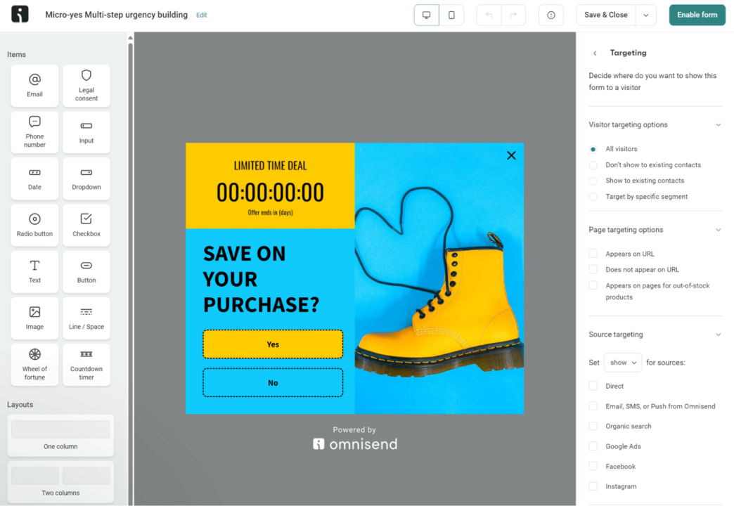This screenshot has height=506, width=734.
Task: Switch to desktop preview
Action: tap(426, 15)
